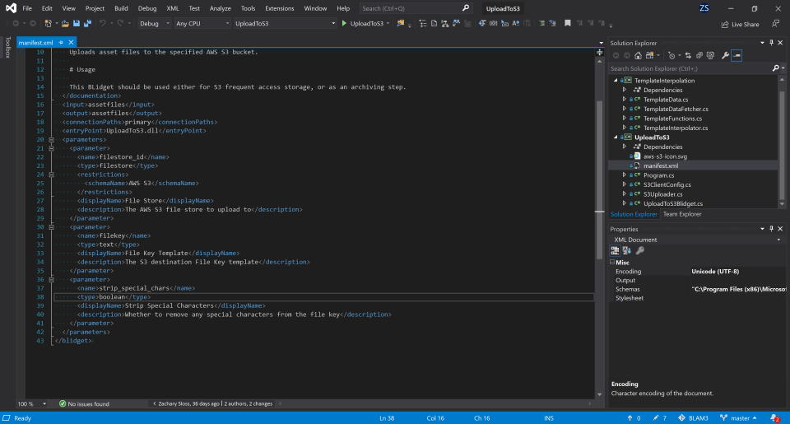Click the Home icon in Solution Explorer

638,55
